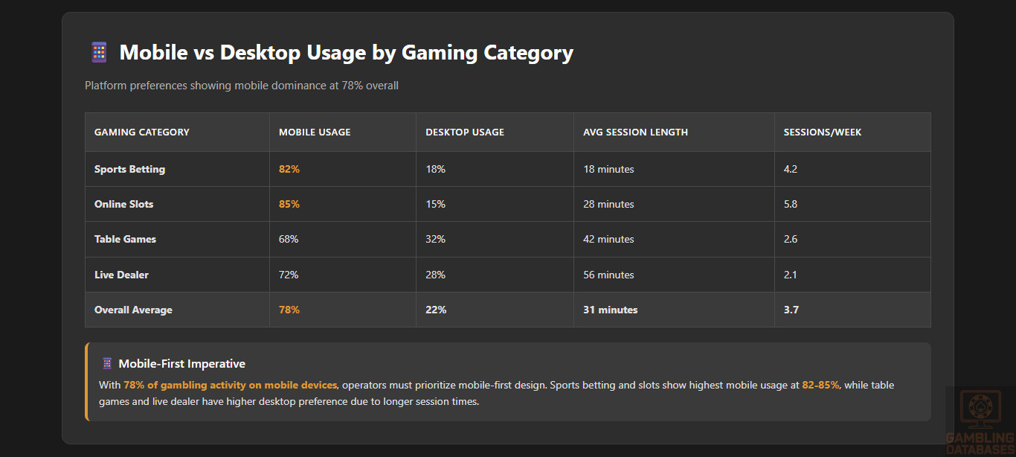Click the Online Slots row label
The image size is (1016, 457).
[123, 204]
